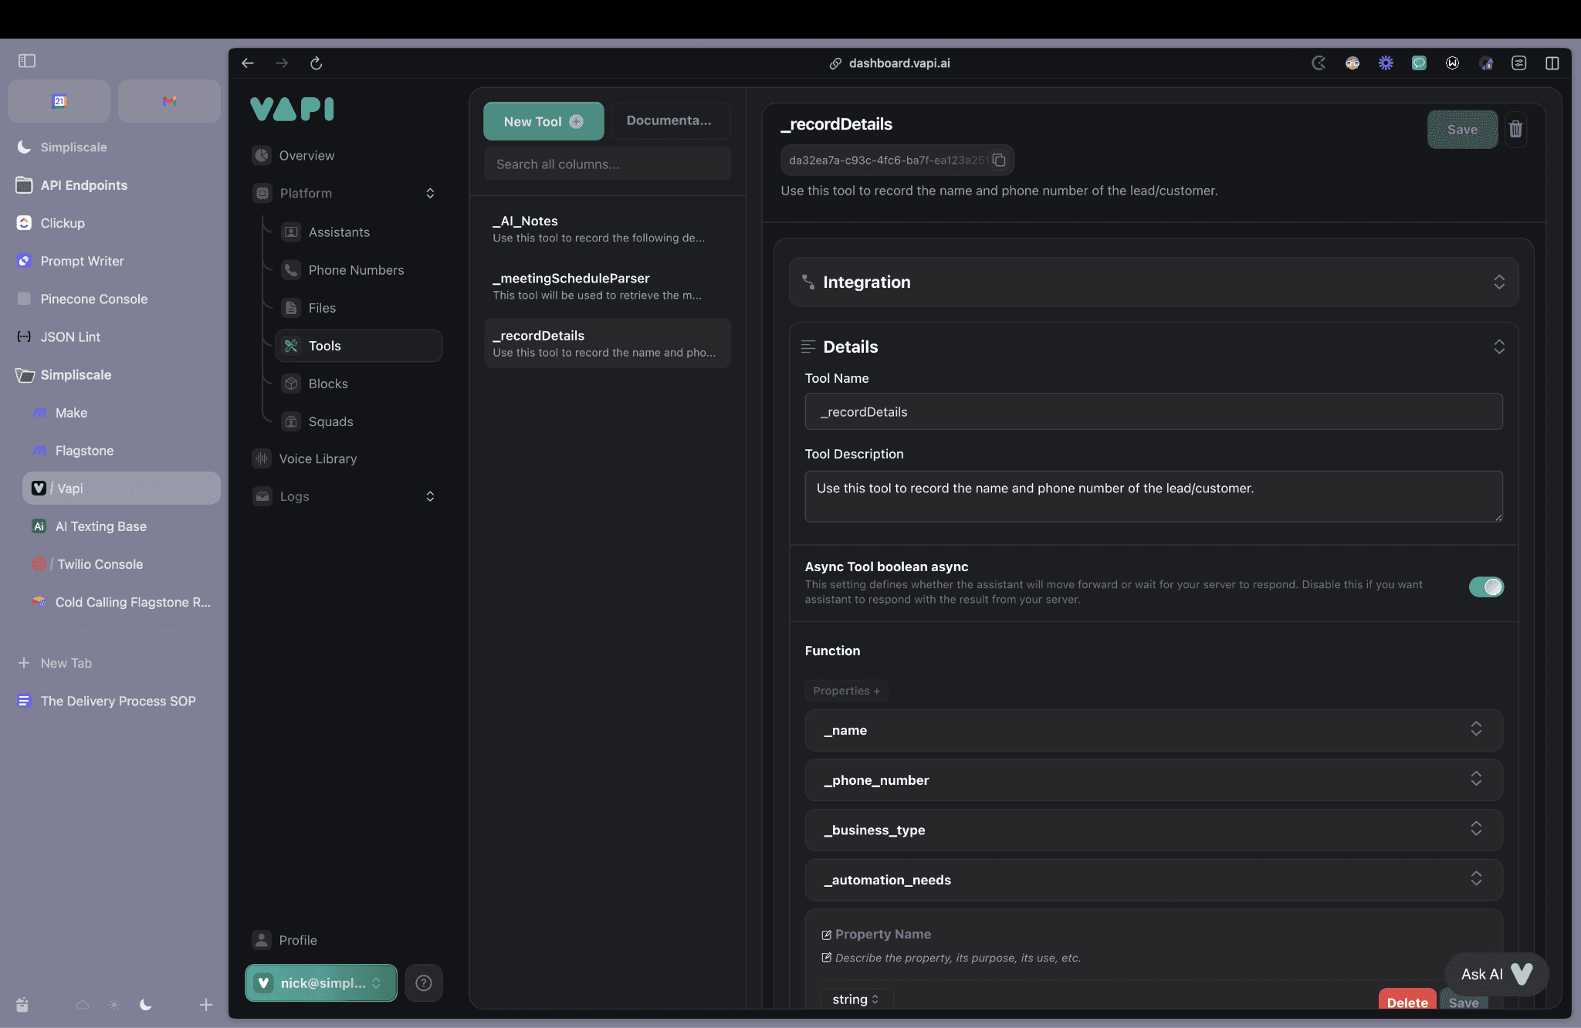
Task: Expand the Logs section
Action: point(430,496)
